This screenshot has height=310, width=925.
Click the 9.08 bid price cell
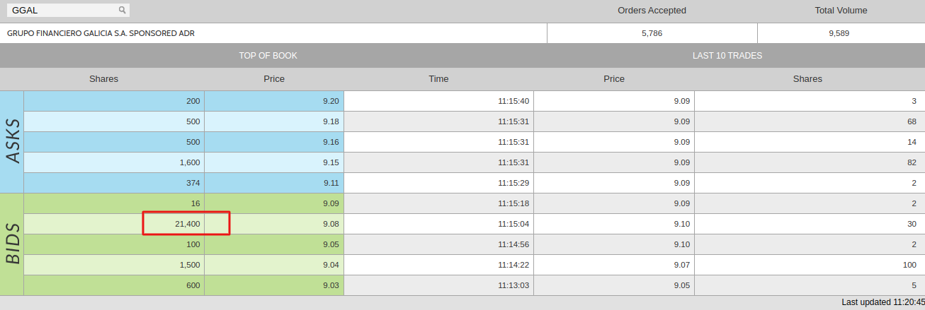coord(274,224)
